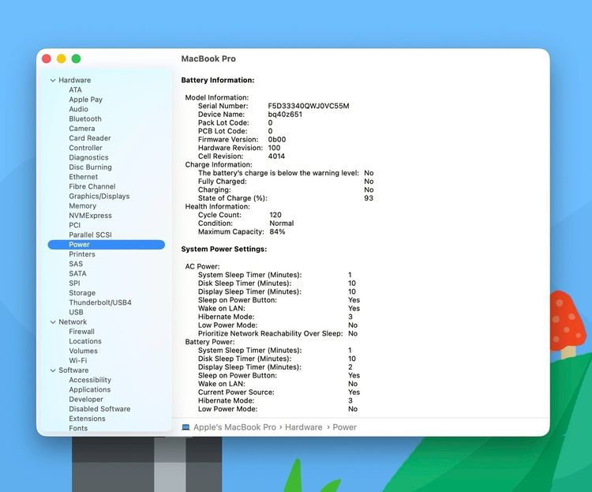Image resolution: width=592 pixels, height=492 pixels.
Task: Select Fonts under Software
Action: tap(78, 428)
